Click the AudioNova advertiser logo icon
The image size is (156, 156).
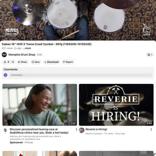5,130
